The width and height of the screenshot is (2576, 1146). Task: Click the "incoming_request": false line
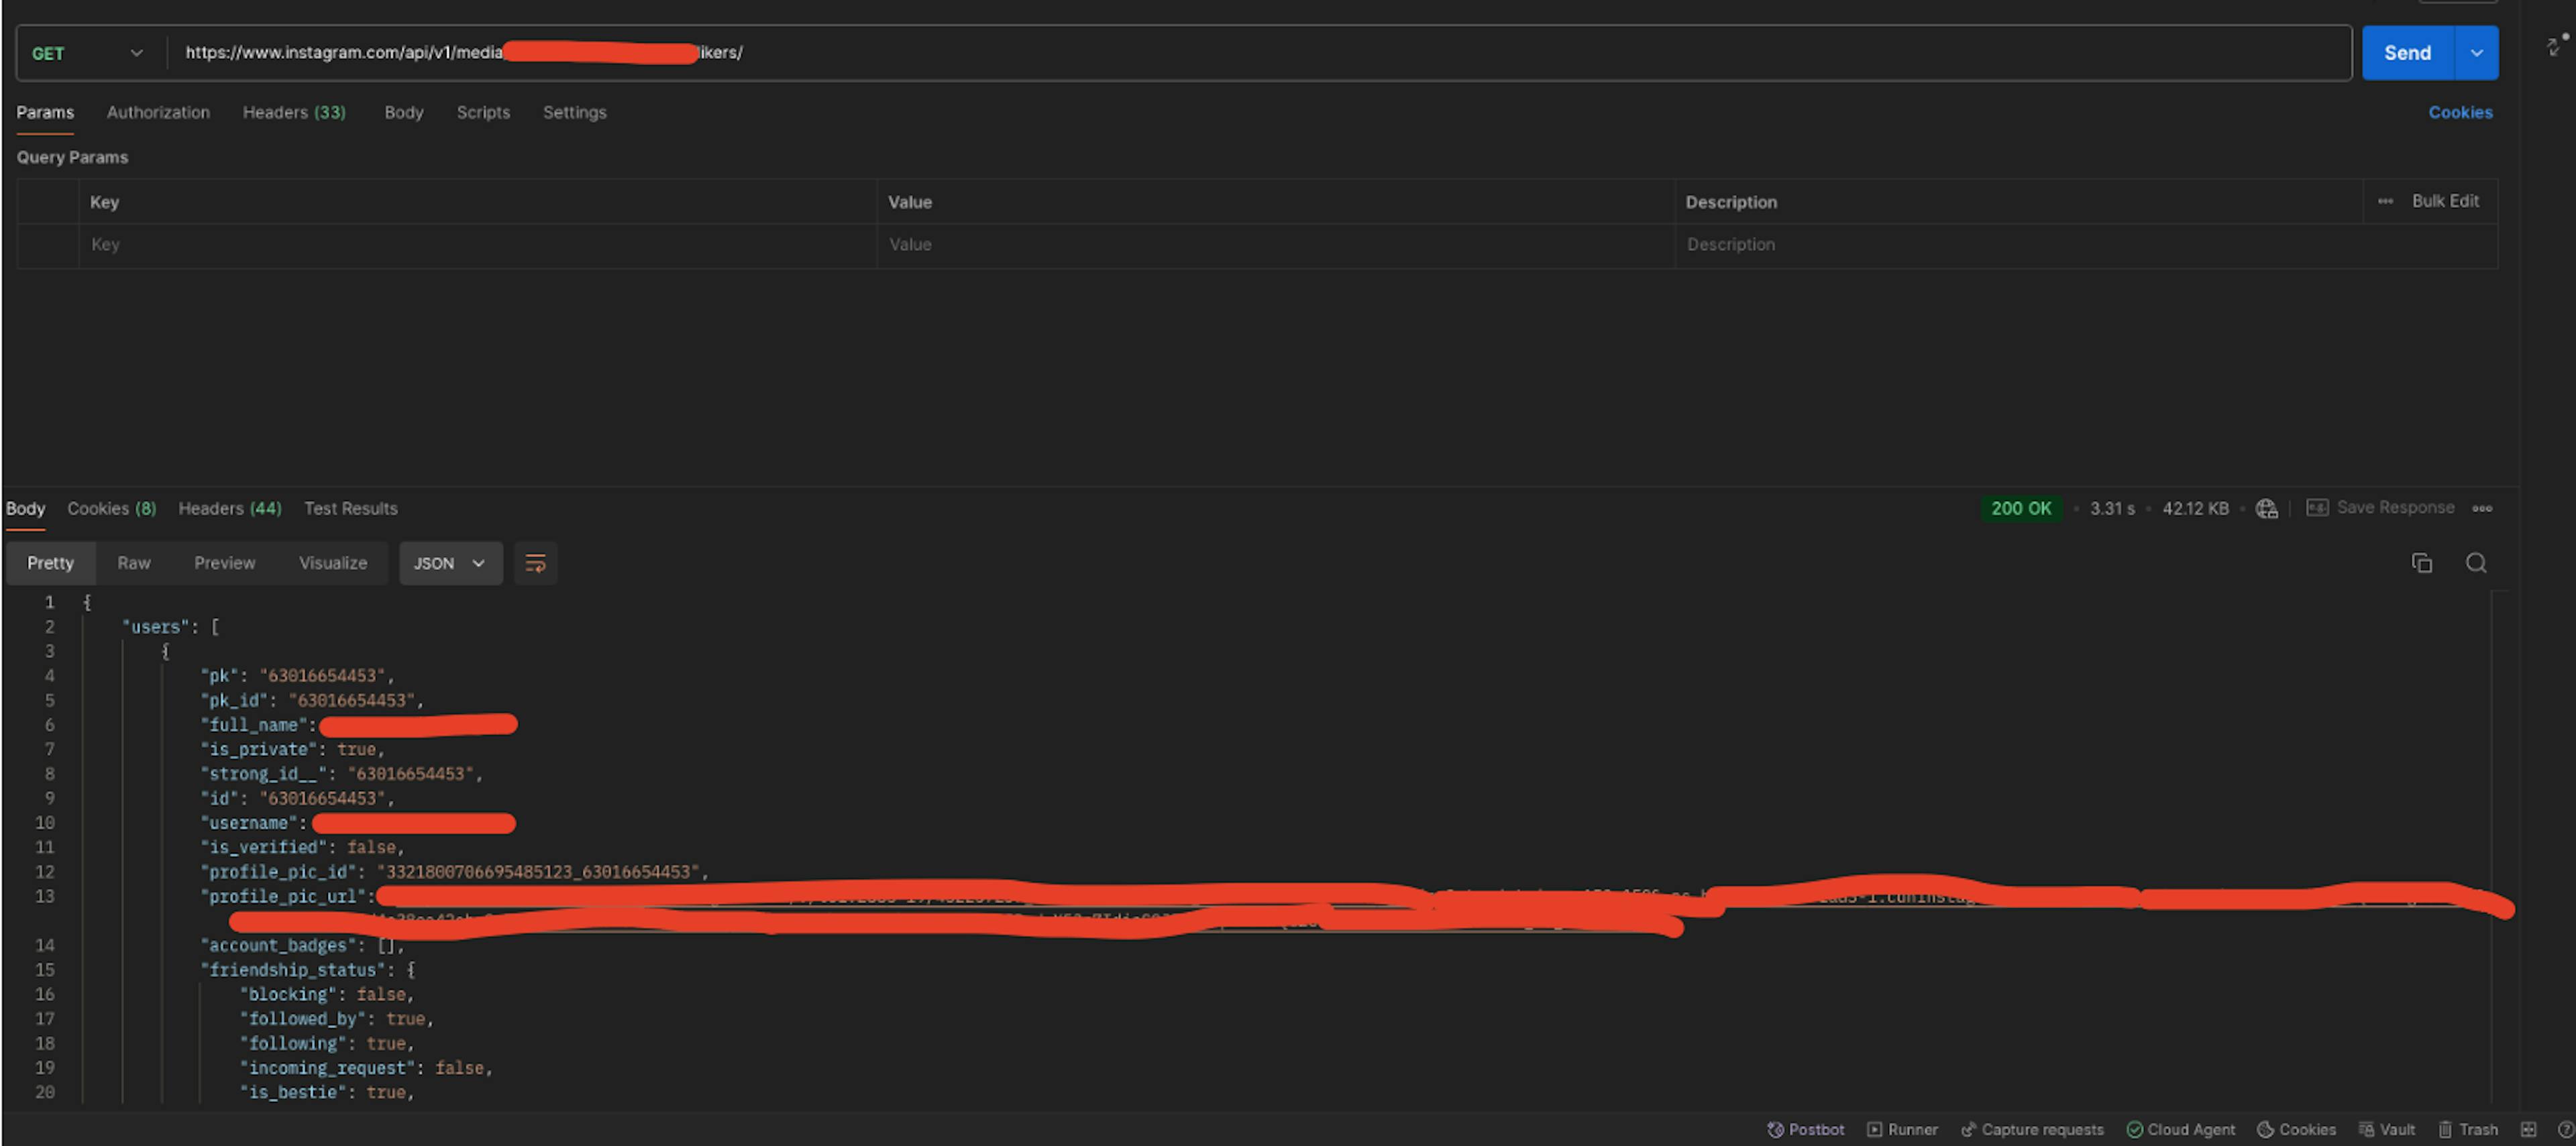coord(366,1067)
